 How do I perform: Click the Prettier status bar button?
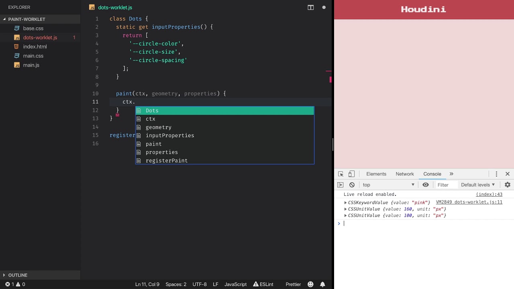pos(293,284)
